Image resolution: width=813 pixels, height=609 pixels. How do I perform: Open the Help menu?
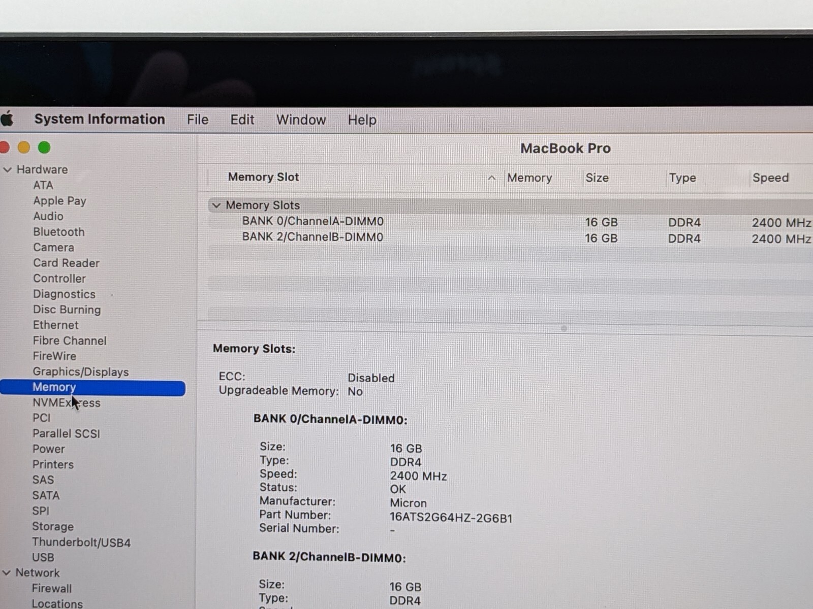362,120
